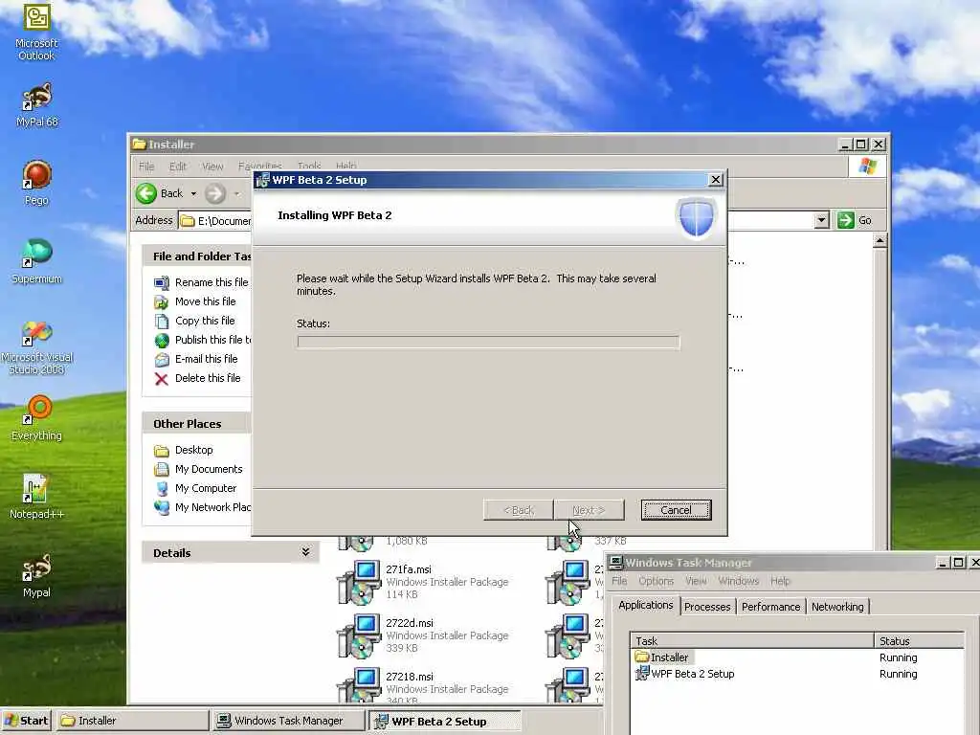The width and height of the screenshot is (980, 735).
Task: Click the E-mail this file envelope icon
Action: point(161,360)
